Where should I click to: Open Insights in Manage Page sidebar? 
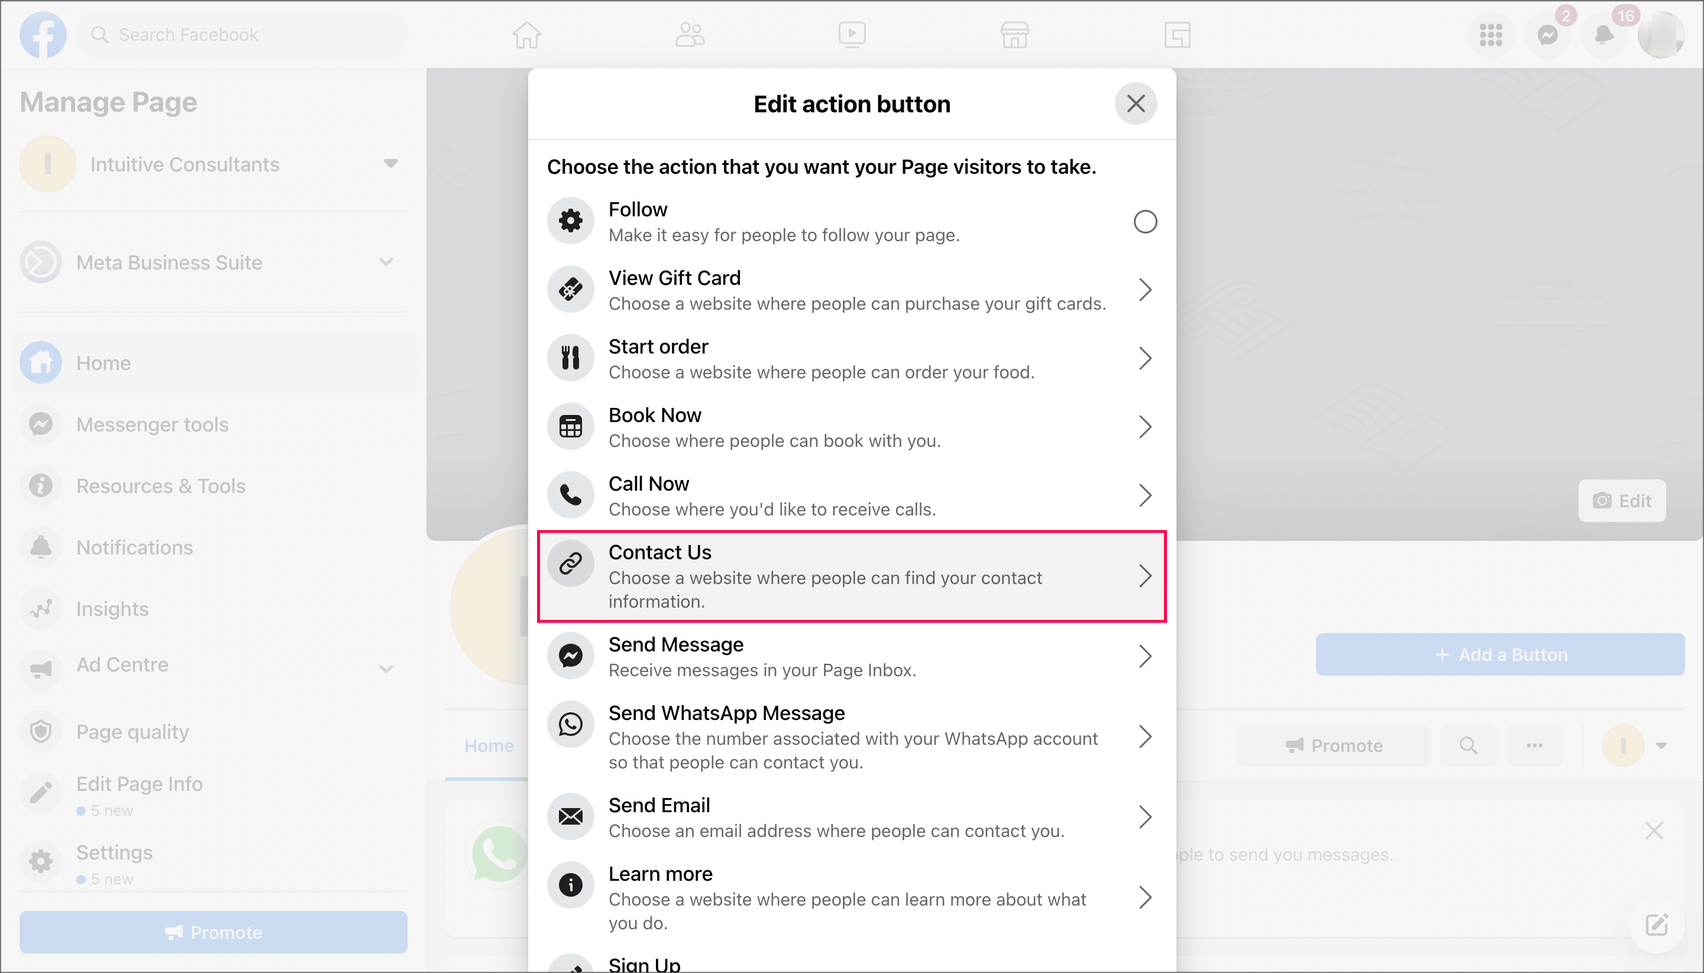click(112, 609)
